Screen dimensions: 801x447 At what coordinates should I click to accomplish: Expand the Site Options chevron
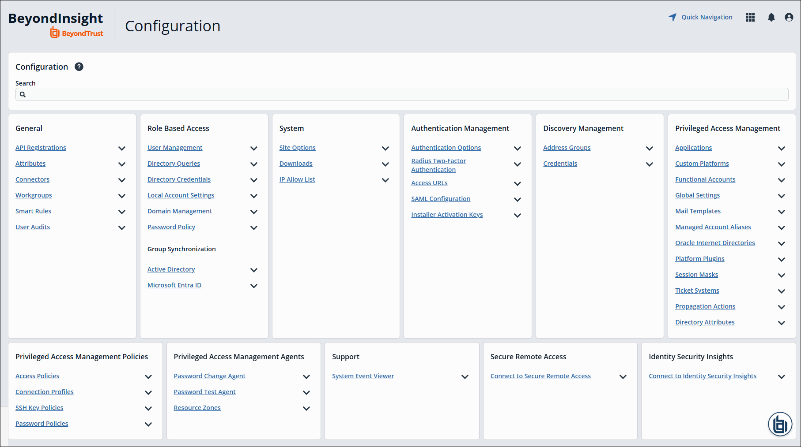click(x=385, y=148)
